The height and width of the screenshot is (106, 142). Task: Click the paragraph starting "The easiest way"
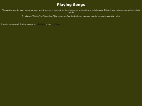tap(71, 11)
